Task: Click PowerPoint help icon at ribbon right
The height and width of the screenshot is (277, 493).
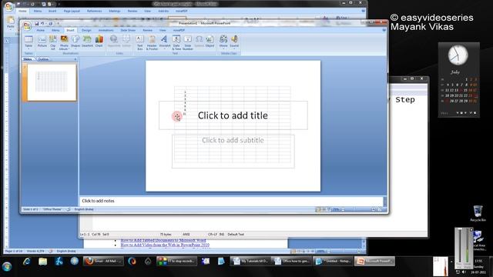Action: pos(384,30)
